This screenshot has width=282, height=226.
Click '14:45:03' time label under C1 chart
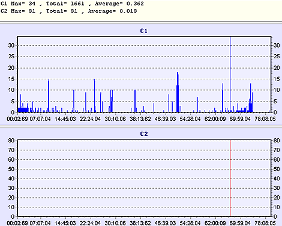point(65,119)
